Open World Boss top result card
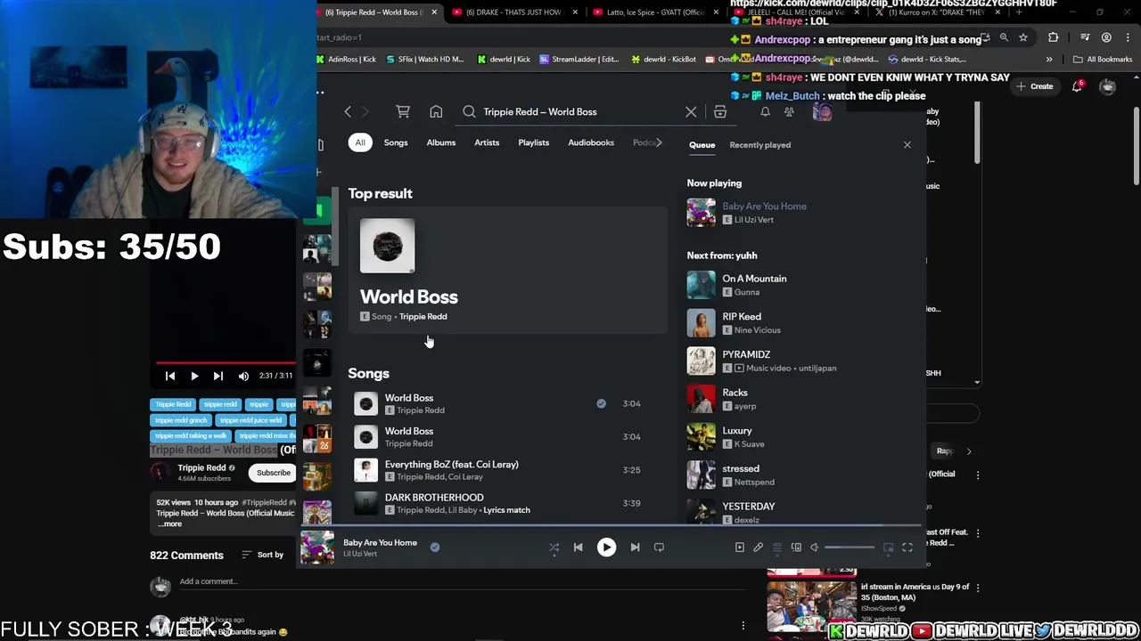Image resolution: width=1141 pixels, height=641 pixels. (507, 271)
